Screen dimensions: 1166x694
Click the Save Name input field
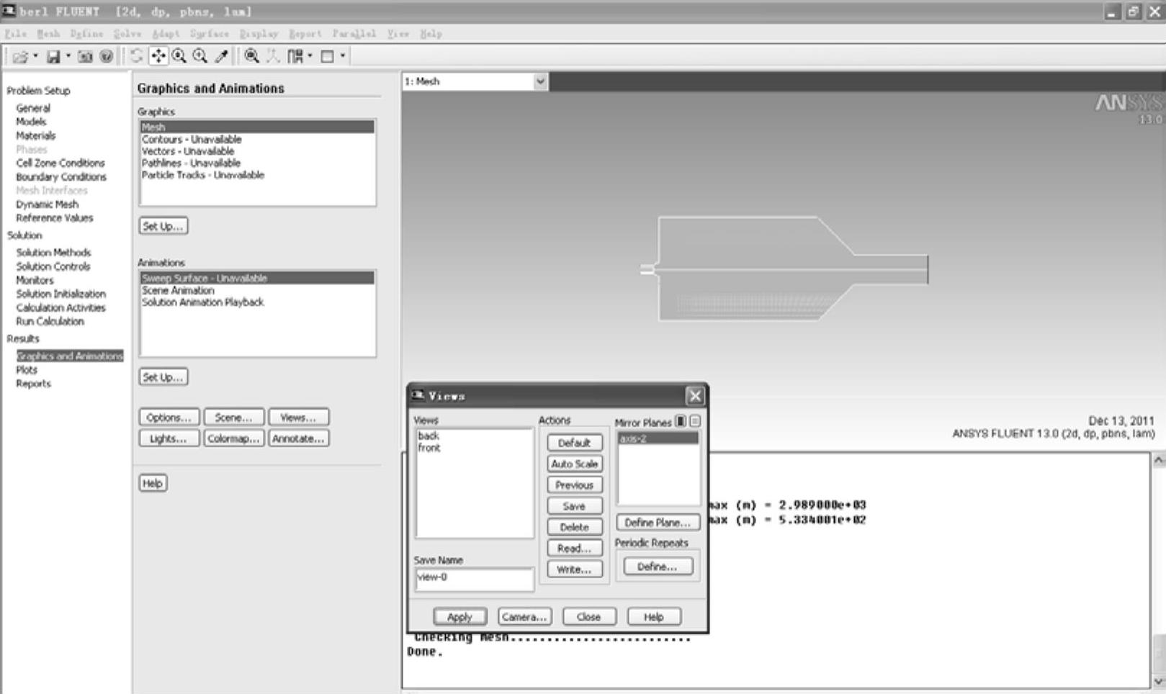tap(474, 578)
